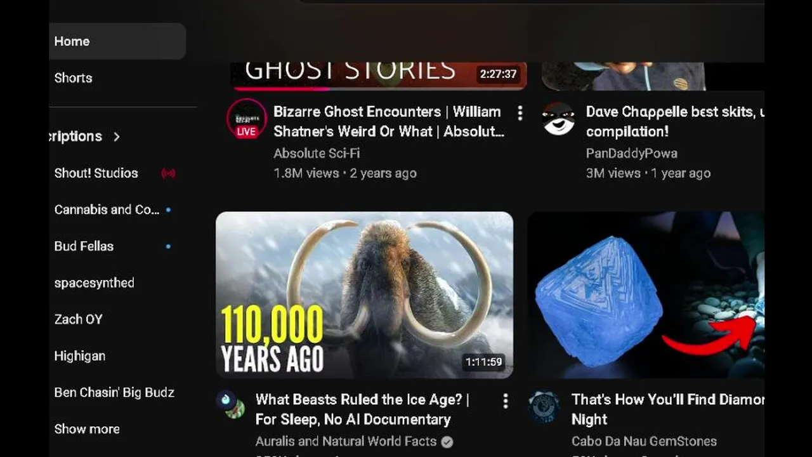The image size is (812, 457).
Task: Open the Absolute Sci-Fi live channel avatar
Action: pos(247,118)
